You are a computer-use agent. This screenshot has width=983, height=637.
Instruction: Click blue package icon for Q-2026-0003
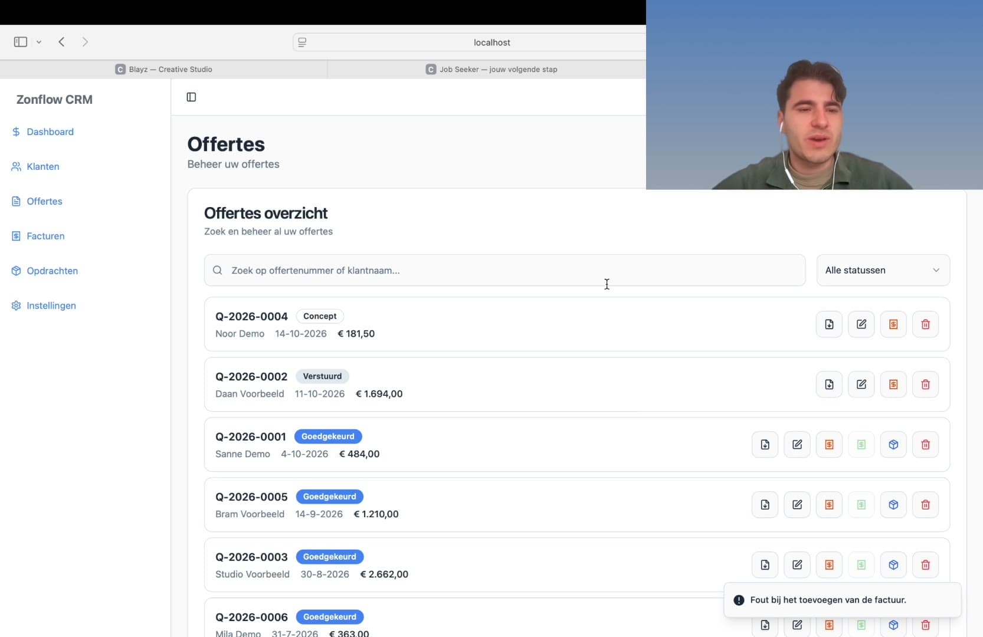click(893, 565)
